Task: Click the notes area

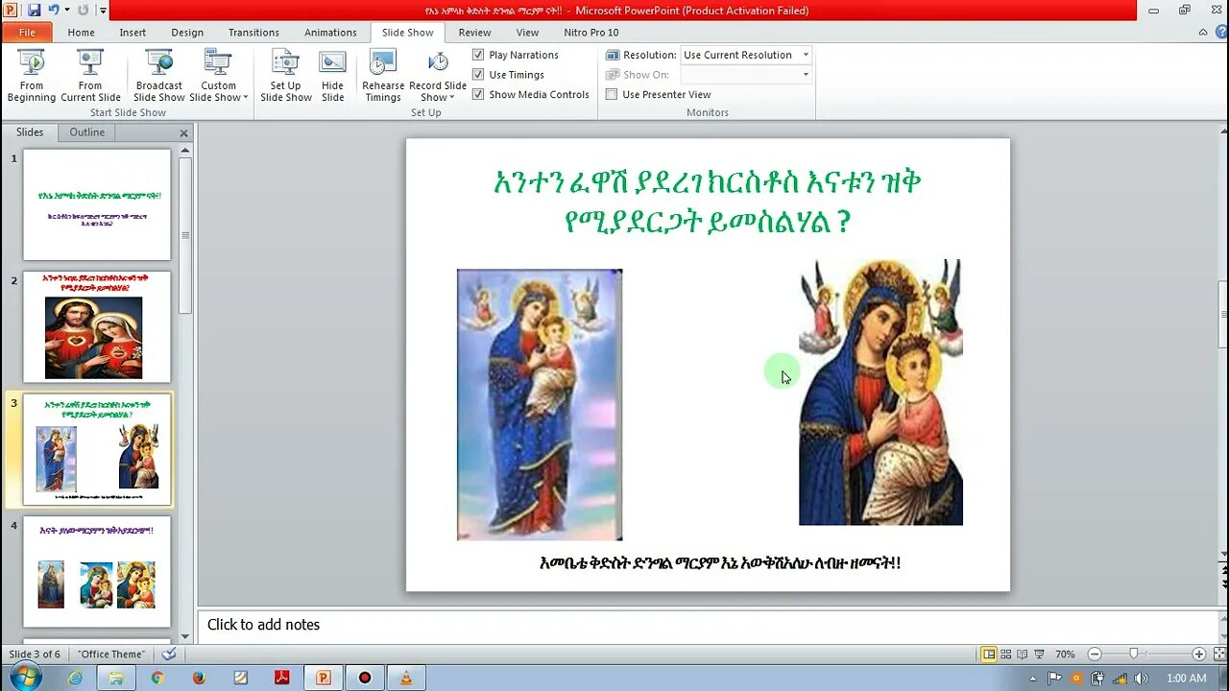Action: [708, 625]
